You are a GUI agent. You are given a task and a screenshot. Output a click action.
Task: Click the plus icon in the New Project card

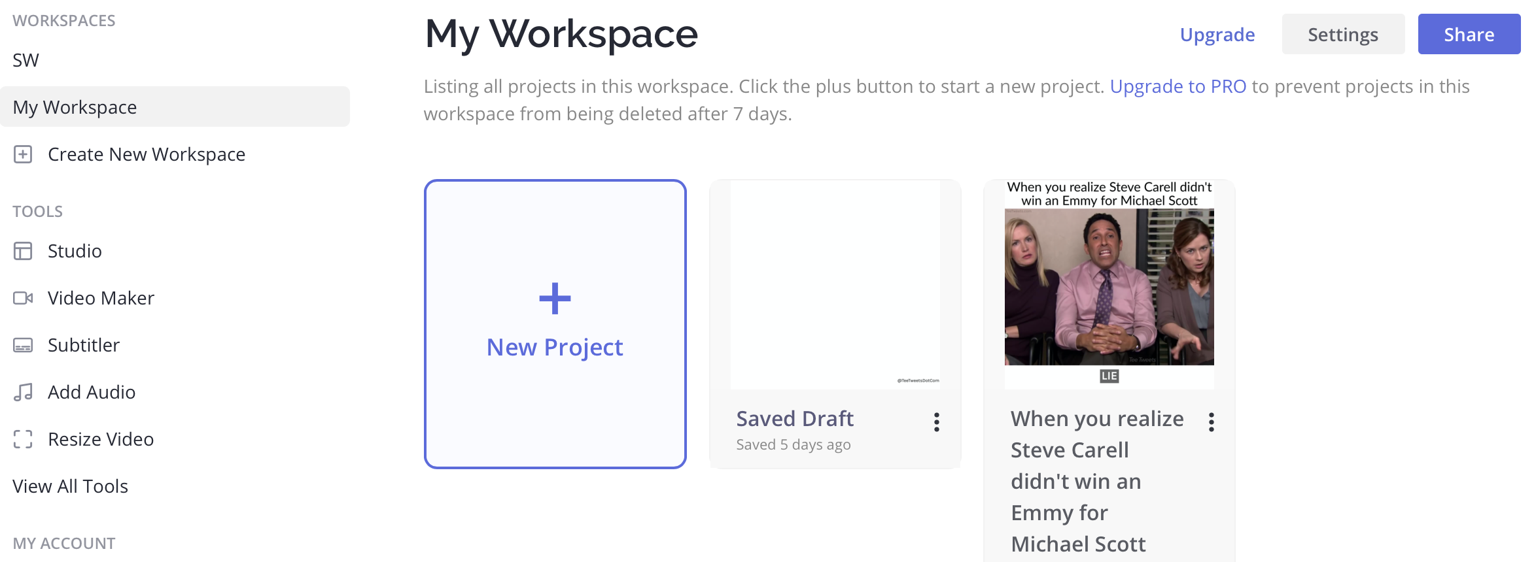(555, 299)
